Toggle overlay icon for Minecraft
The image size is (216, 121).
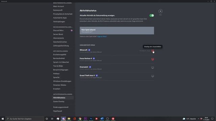coord(153,51)
